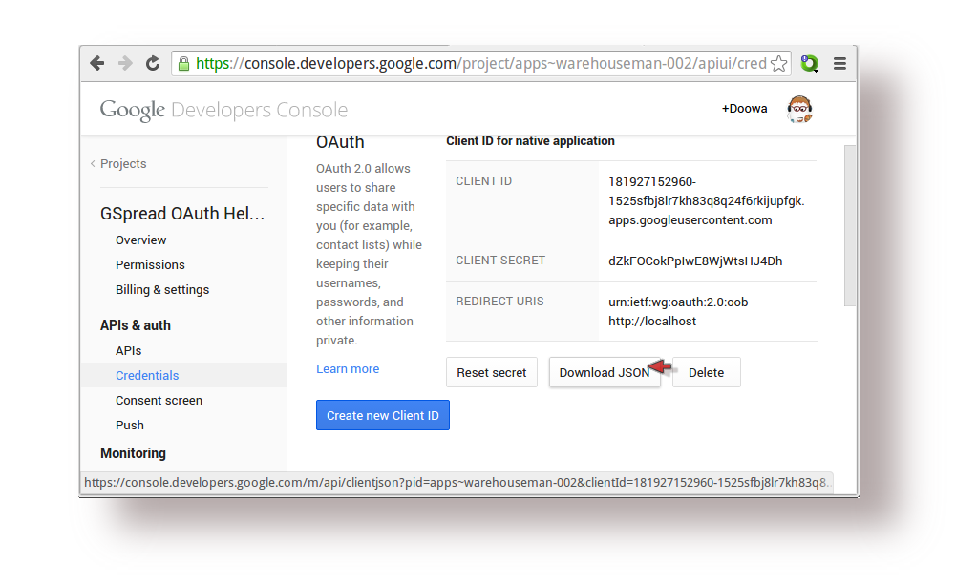Click the browser forward arrow
Screen dimensions: 956x584
tap(125, 63)
